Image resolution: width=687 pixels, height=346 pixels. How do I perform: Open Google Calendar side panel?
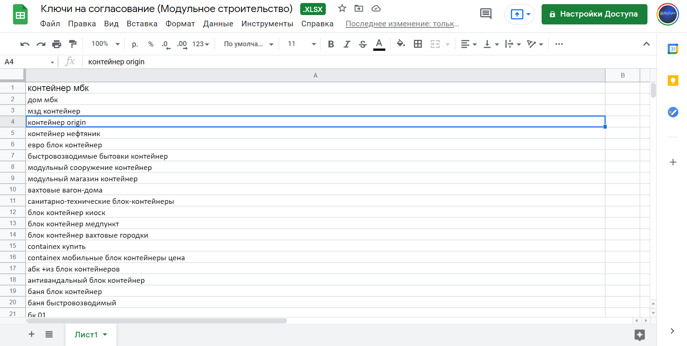coord(673,49)
